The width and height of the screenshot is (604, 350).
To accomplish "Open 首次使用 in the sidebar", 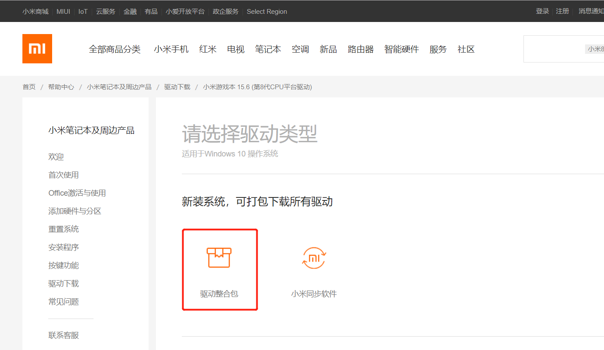I will [x=64, y=175].
